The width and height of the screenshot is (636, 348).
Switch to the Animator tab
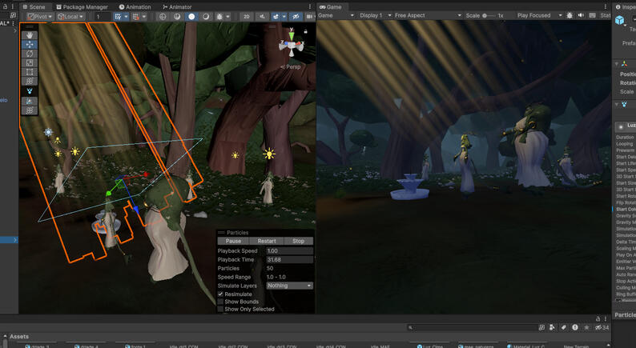pos(177,7)
